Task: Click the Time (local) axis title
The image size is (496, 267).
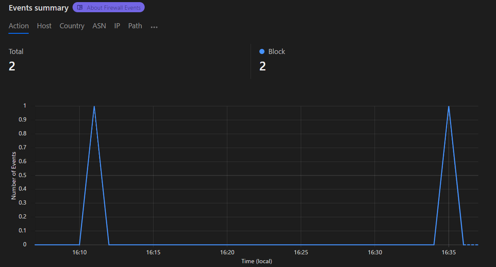Action: click(x=256, y=262)
